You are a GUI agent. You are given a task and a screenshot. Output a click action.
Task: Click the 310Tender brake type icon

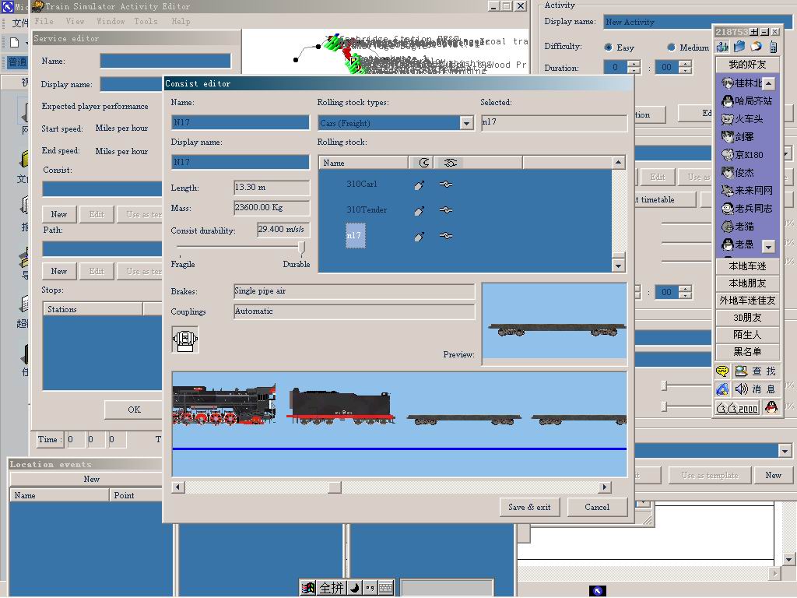point(419,210)
